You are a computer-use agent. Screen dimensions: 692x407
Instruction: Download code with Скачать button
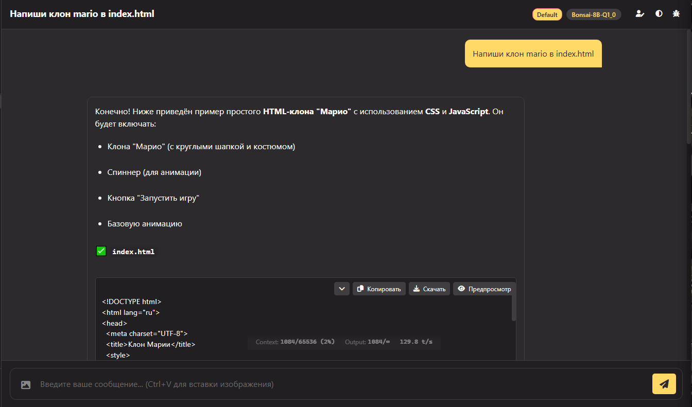pyautogui.click(x=429, y=289)
